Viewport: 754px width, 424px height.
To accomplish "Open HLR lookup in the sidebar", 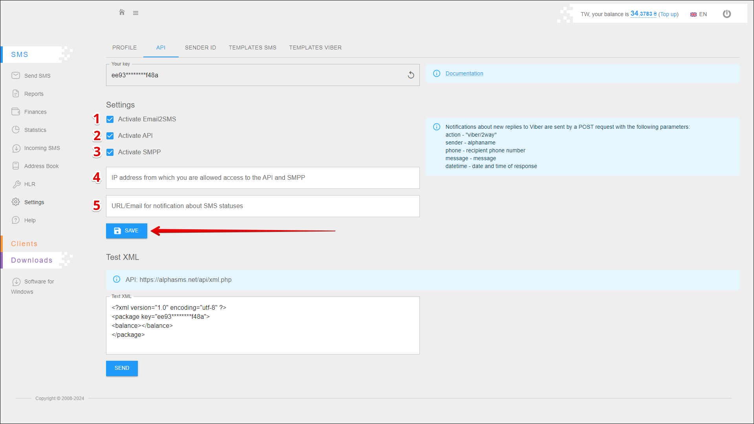I will point(29,184).
